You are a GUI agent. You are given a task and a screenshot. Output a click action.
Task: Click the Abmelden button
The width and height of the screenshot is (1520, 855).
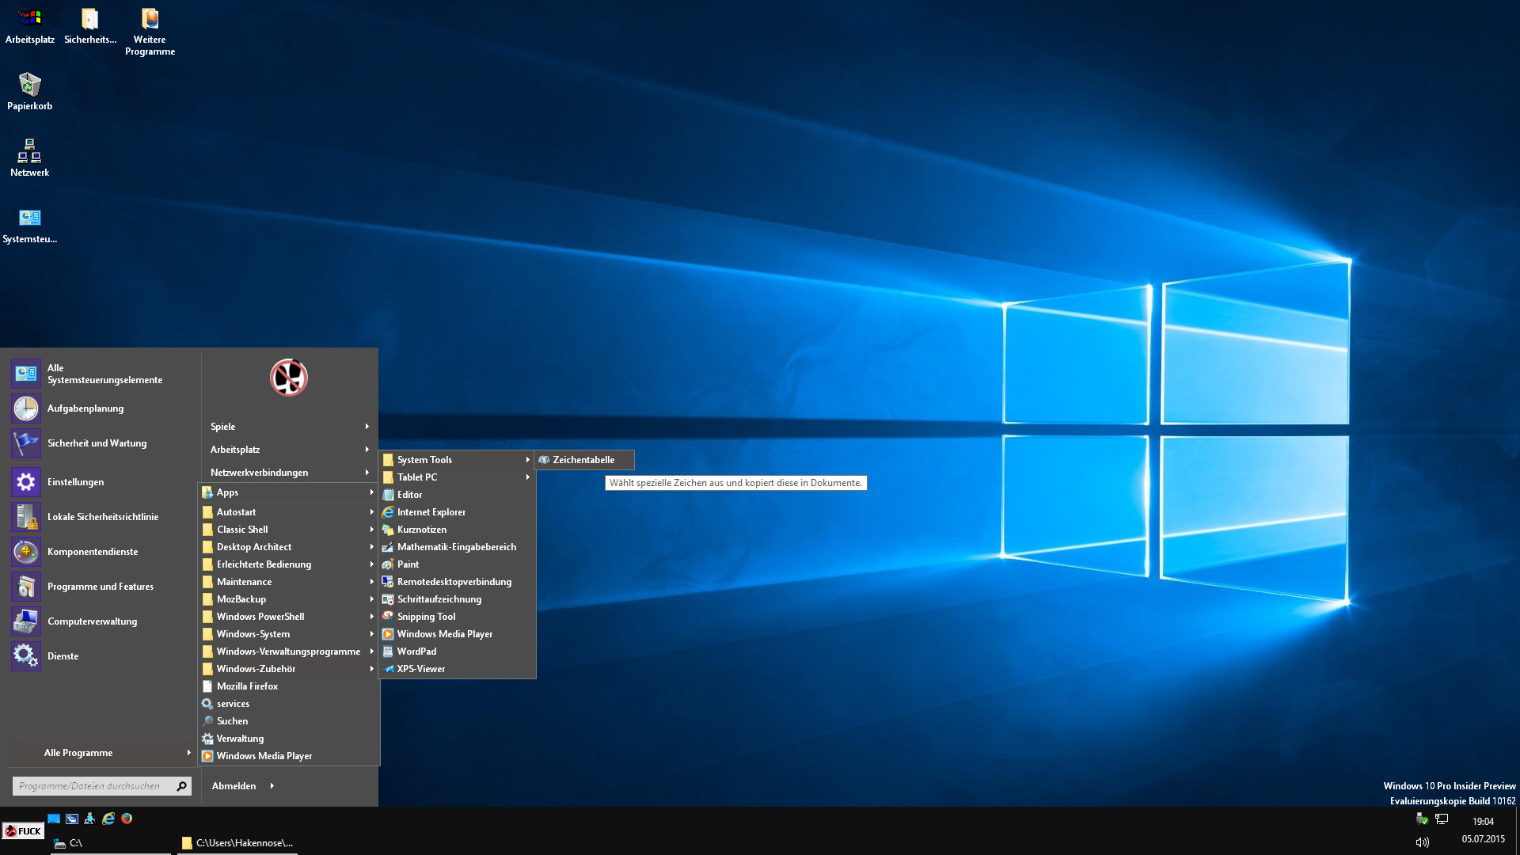tap(234, 786)
